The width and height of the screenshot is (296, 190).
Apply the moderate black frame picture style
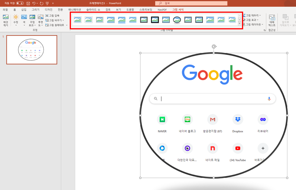[199, 20]
